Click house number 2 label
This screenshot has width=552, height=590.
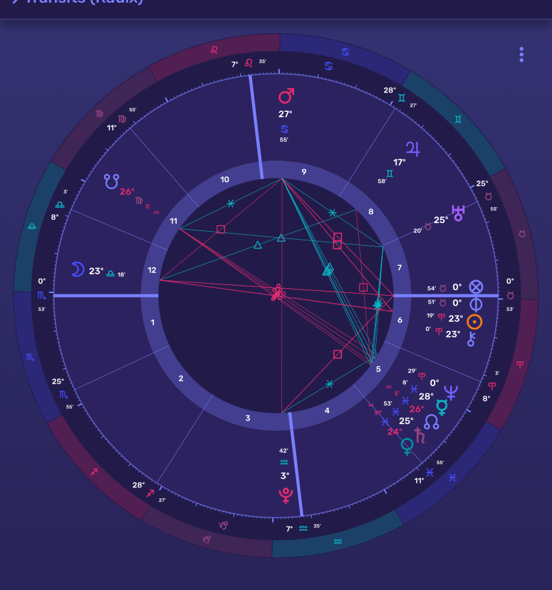click(181, 378)
